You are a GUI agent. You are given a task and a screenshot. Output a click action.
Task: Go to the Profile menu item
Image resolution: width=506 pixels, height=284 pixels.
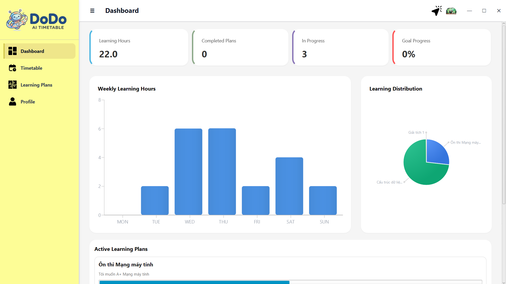pos(40,102)
